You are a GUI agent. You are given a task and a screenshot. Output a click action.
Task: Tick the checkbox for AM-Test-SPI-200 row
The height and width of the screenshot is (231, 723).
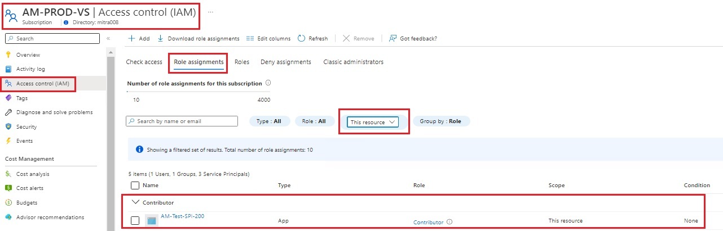[135, 221]
